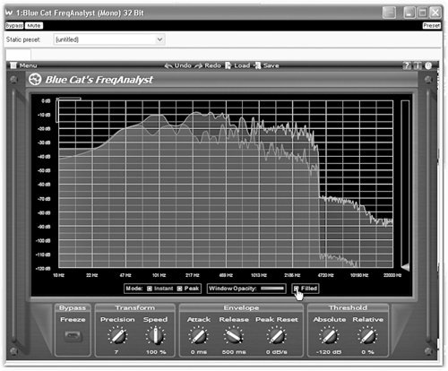Open the Preset button in the host bar
The width and height of the screenshot is (448, 371).
click(431, 26)
